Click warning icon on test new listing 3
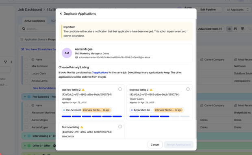This screenshot has width=252, height=155. 151,90
